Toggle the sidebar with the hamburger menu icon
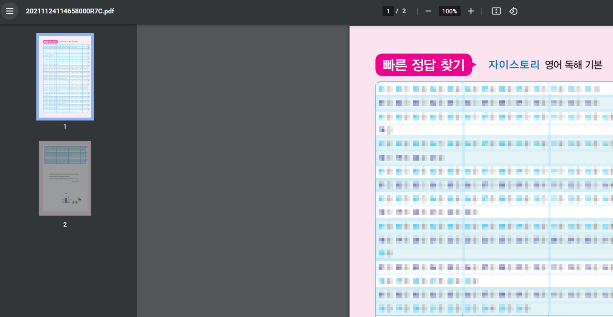Image resolution: width=613 pixels, height=317 pixels. (x=10, y=11)
